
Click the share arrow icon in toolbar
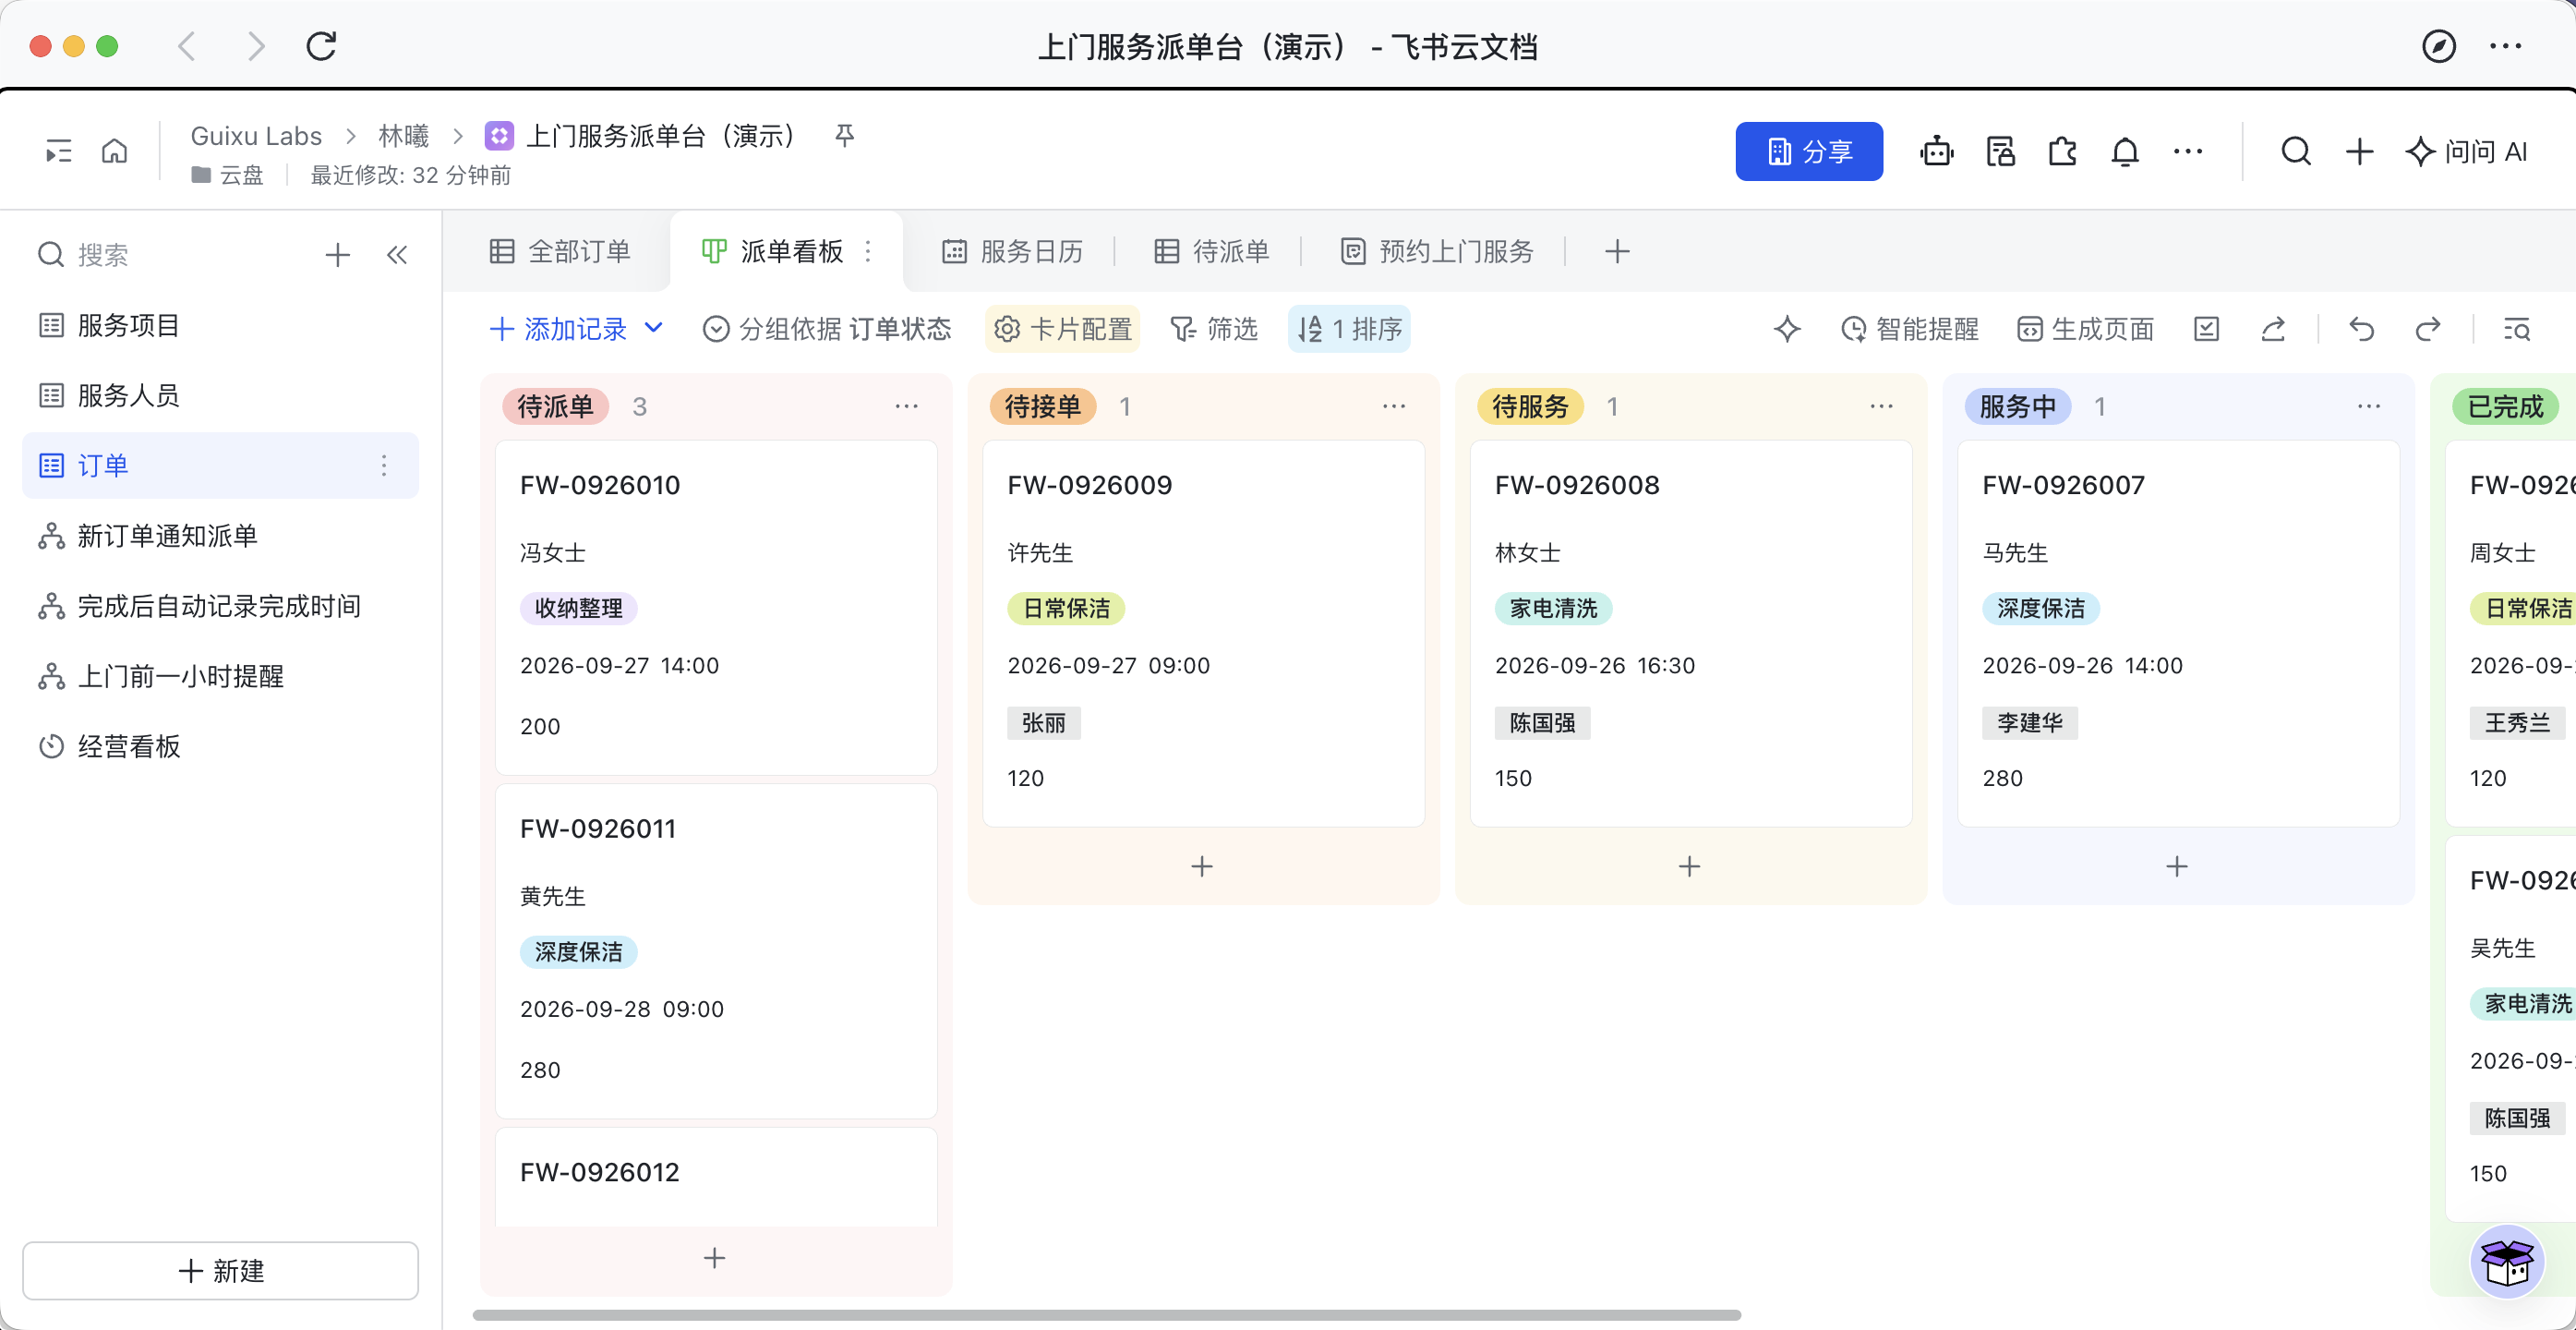click(2273, 329)
